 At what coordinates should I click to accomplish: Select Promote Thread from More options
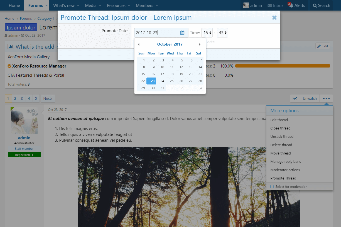click(283, 178)
